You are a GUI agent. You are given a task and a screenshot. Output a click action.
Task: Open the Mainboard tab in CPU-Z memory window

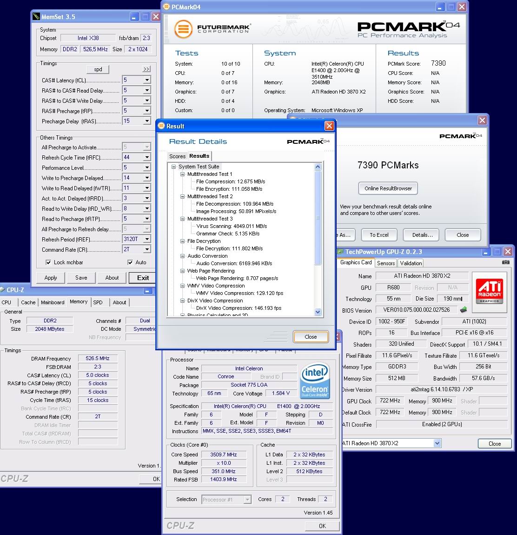tap(53, 302)
